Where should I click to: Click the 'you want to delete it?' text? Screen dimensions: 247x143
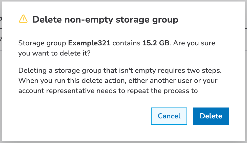(54, 53)
